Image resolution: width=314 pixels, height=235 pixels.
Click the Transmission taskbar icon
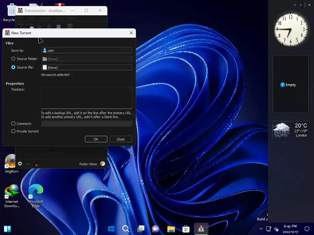coord(201,229)
